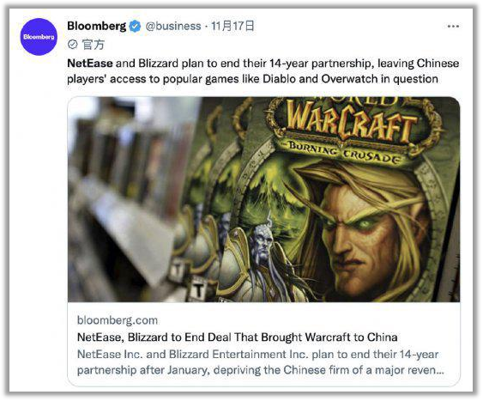Open the three-dot more options menu

453,27
